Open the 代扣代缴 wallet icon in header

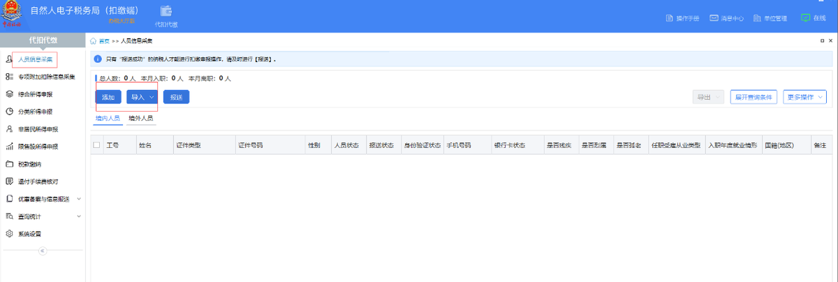coord(166,11)
